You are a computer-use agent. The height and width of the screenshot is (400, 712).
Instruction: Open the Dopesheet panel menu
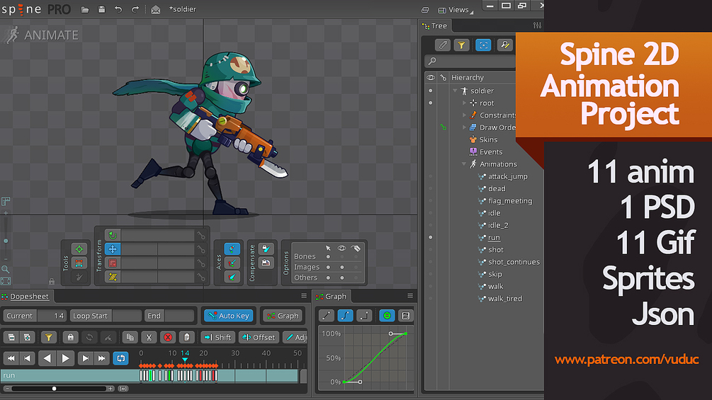pyautogui.click(x=304, y=296)
